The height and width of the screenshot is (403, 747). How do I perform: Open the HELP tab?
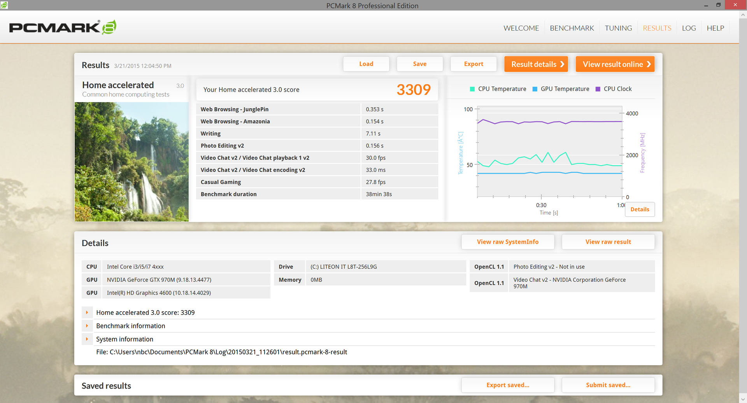(x=715, y=28)
